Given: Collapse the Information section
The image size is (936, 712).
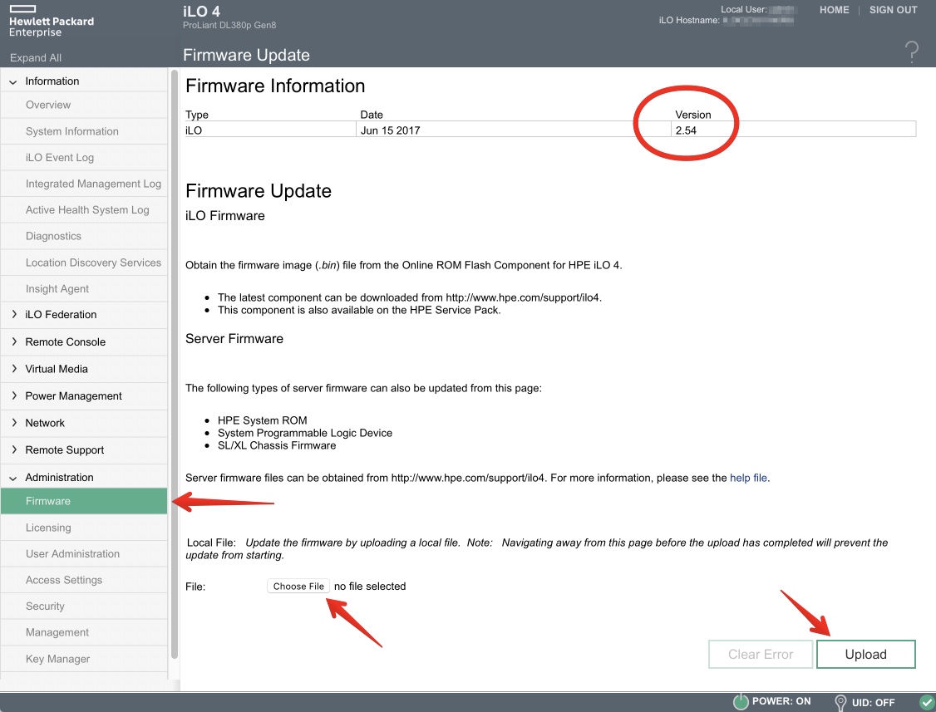Looking at the screenshot, I should click(13, 81).
